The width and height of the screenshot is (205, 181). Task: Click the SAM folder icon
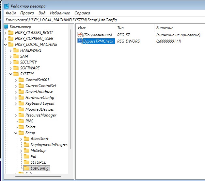pyautogui.click(x=16, y=56)
